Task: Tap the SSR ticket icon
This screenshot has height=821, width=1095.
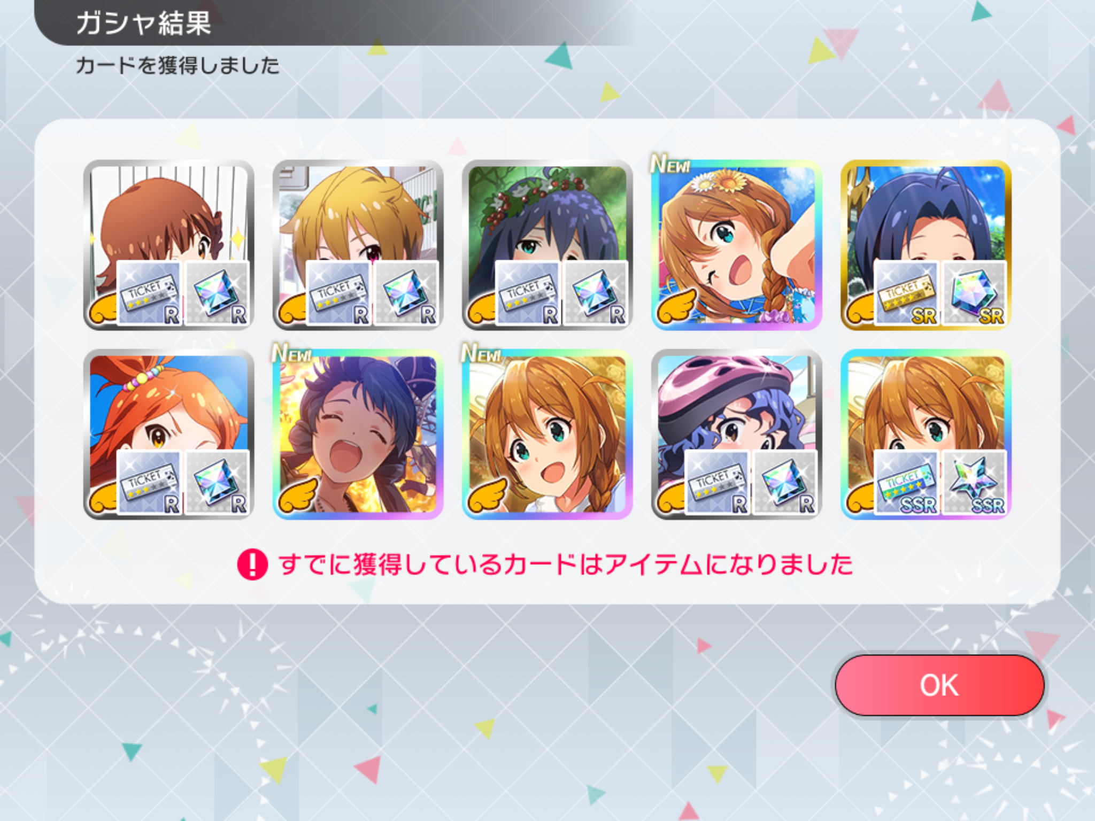Action: pyautogui.click(x=907, y=482)
